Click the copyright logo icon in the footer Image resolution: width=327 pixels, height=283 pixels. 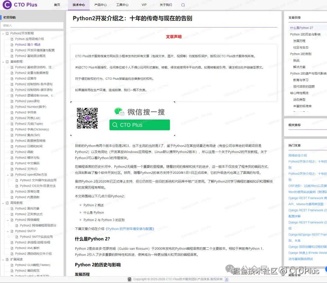point(130,279)
